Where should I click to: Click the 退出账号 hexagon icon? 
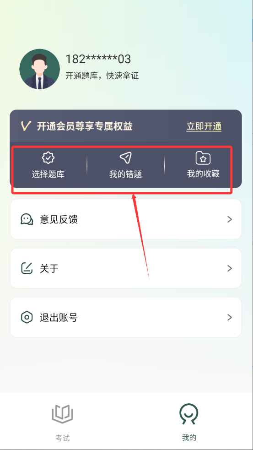click(x=27, y=317)
